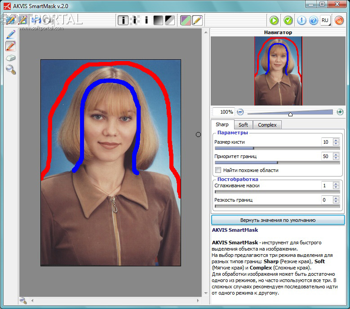The image size is (350, 309).
Task: Click "Вернуть значения по умолчанию" button
Action: pos(278,220)
